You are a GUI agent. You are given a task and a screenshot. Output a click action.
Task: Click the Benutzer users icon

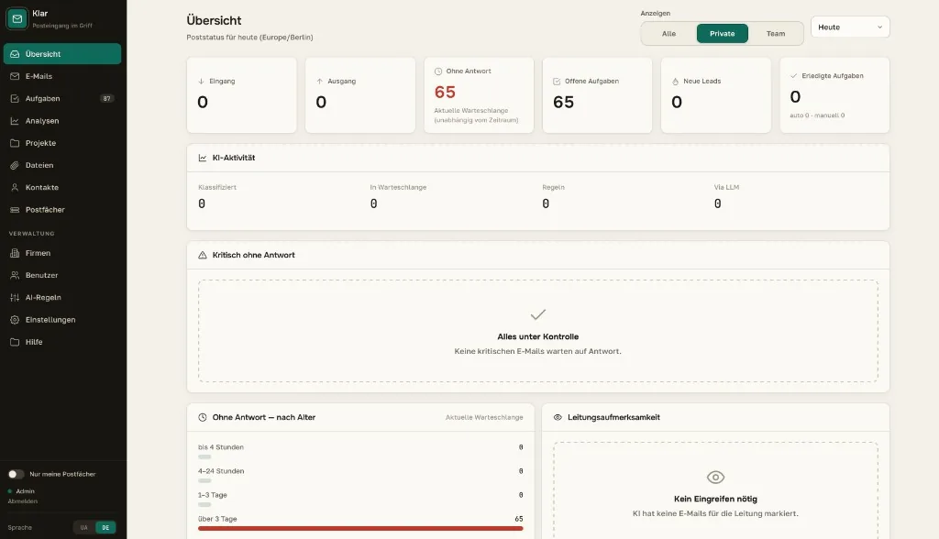pos(15,275)
